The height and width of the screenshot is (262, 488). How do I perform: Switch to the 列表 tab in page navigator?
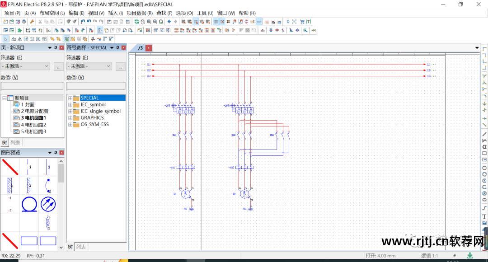coord(15,143)
